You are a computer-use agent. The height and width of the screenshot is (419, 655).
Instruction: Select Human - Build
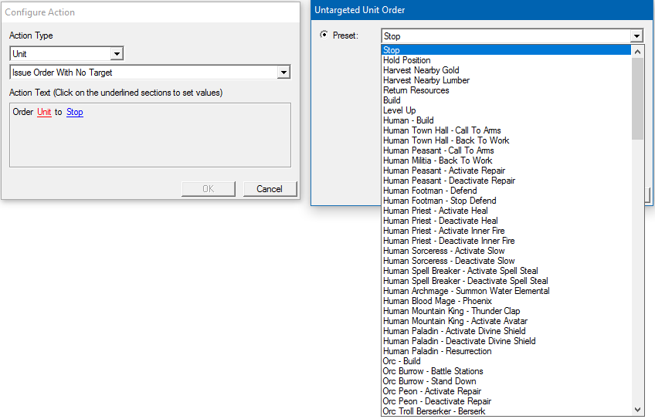pos(506,120)
